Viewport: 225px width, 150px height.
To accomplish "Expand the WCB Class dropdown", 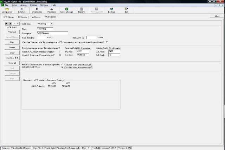I will point(52,24).
